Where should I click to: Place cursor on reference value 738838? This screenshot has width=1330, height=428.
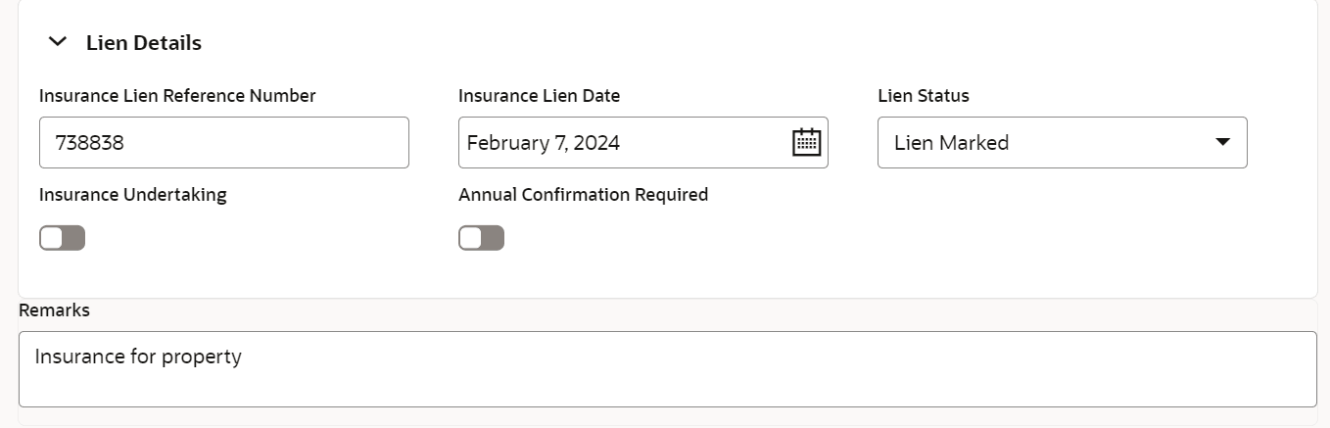[x=89, y=143]
